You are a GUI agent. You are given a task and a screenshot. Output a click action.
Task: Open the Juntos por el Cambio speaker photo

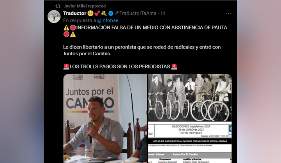pos(105,118)
